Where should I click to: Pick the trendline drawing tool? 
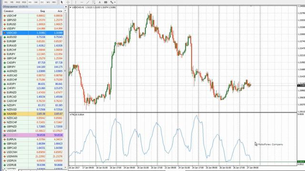pyautogui.click(x=88, y=2)
